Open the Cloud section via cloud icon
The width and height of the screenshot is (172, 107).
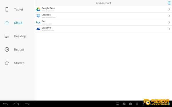point(7,23)
